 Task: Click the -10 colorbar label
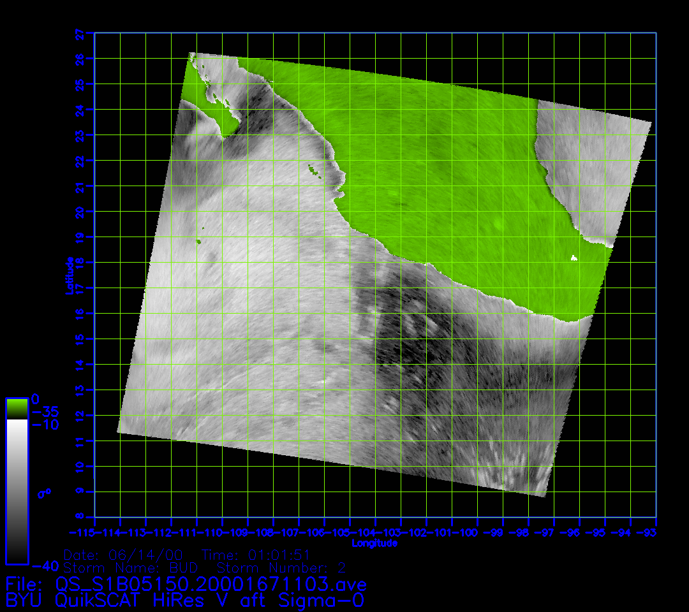pyautogui.click(x=45, y=425)
